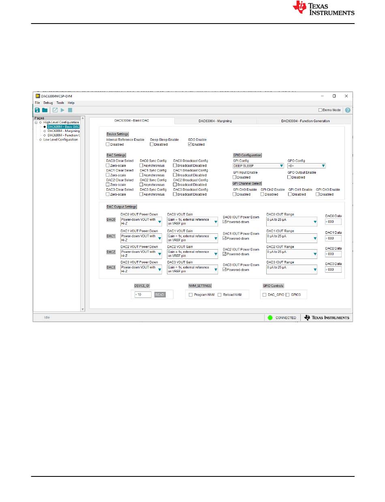Open the Debug menu
385x502 pixels.
click(x=48, y=103)
